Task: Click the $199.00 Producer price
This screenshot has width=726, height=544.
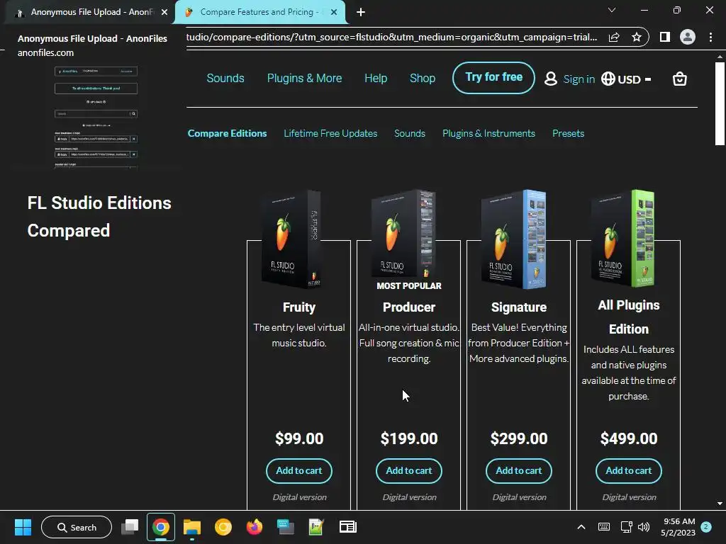Action: (409, 438)
